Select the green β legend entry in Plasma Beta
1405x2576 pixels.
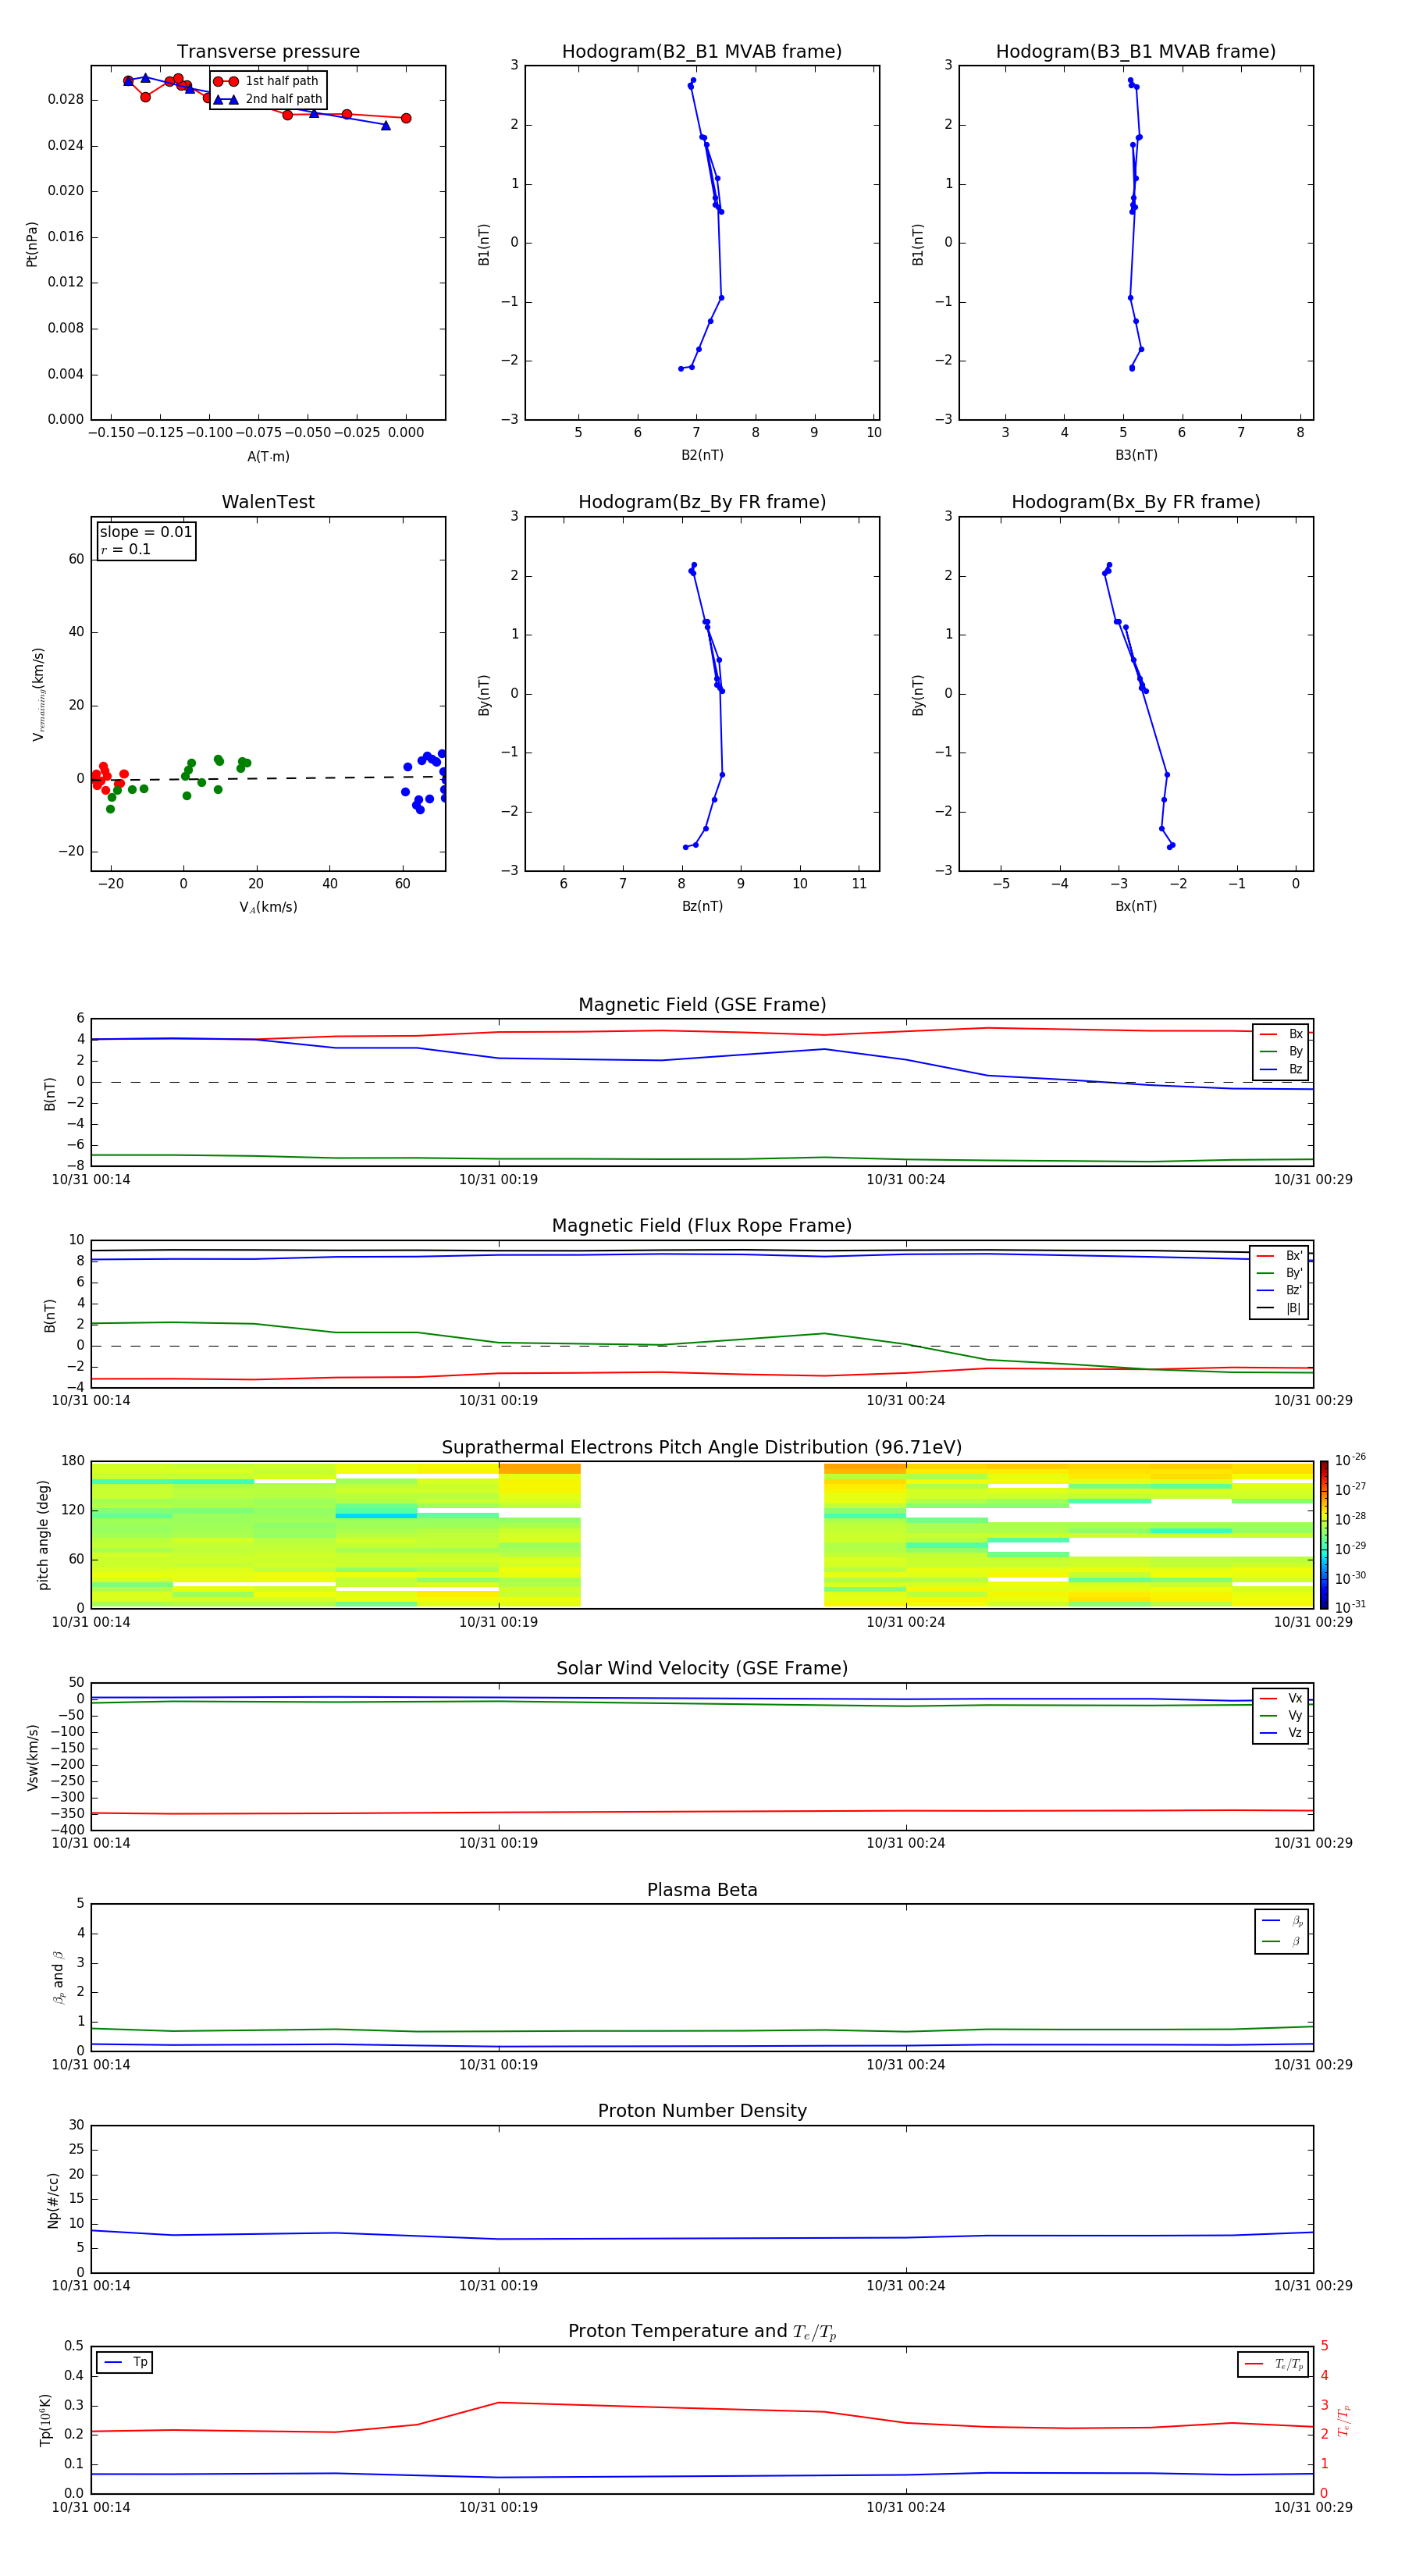[1282, 1941]
